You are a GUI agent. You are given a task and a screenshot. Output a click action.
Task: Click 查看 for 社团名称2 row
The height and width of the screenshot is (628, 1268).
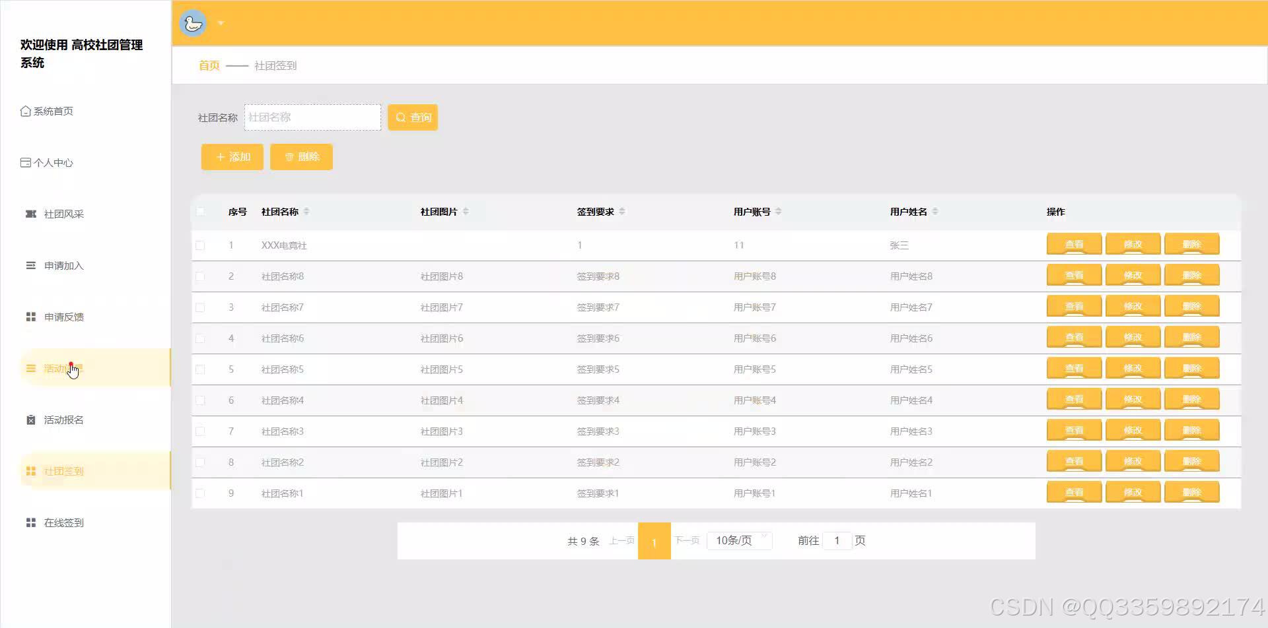[1074, 461]
